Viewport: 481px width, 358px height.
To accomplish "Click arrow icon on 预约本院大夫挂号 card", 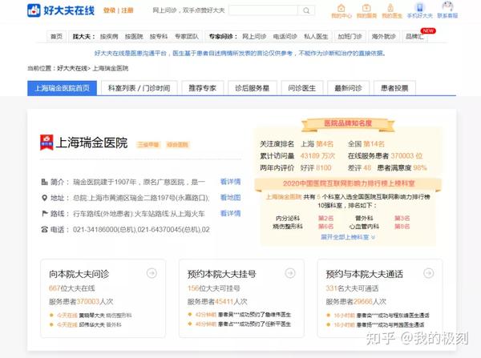I will (290, 273).
